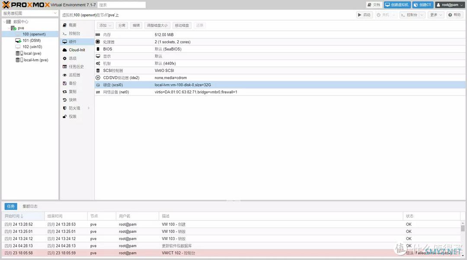467x260 pixels.
Task: Click the 编辑 edit button
Action: tap(136, 26)
